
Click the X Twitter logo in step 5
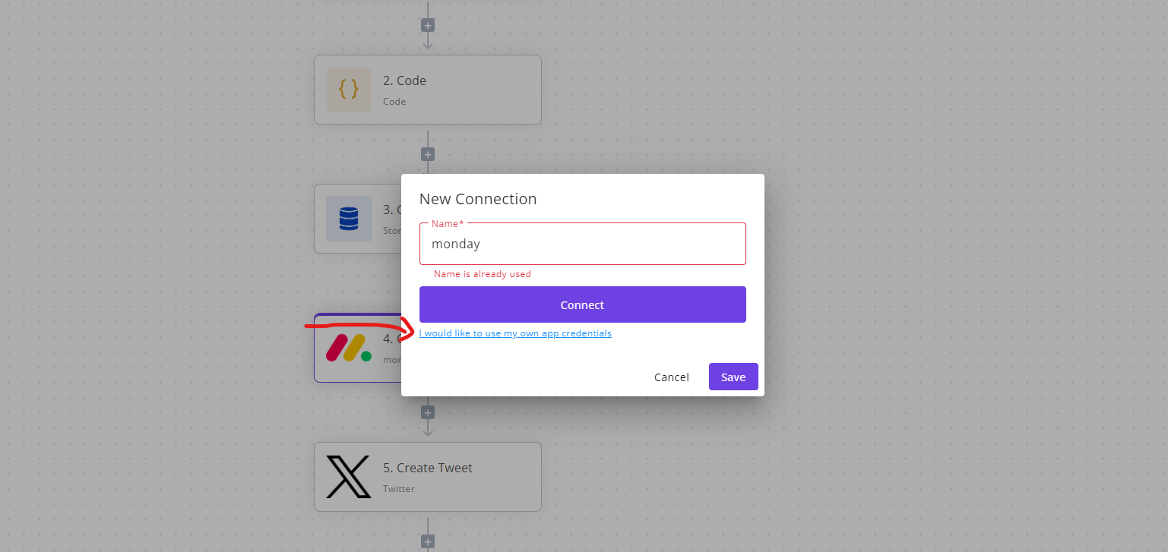tap(349, 477)
